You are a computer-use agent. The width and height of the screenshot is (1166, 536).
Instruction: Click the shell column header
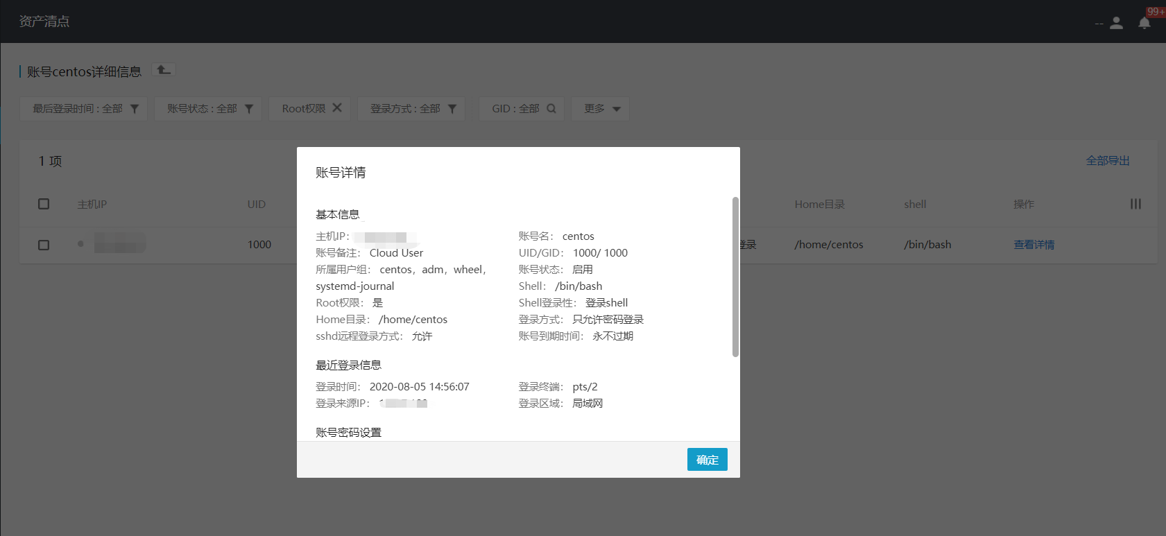pos(915,205)
